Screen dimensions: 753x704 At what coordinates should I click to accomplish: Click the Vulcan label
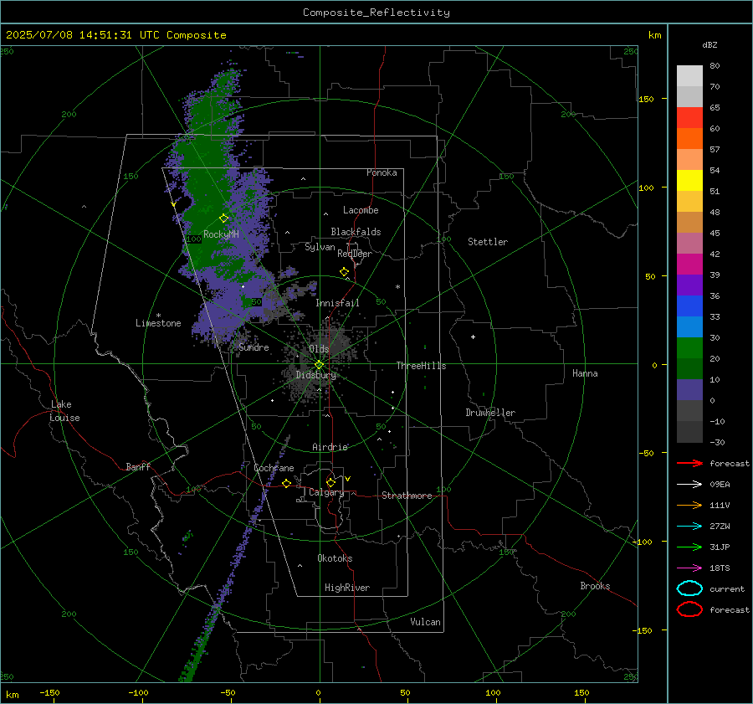pos(426,622)
